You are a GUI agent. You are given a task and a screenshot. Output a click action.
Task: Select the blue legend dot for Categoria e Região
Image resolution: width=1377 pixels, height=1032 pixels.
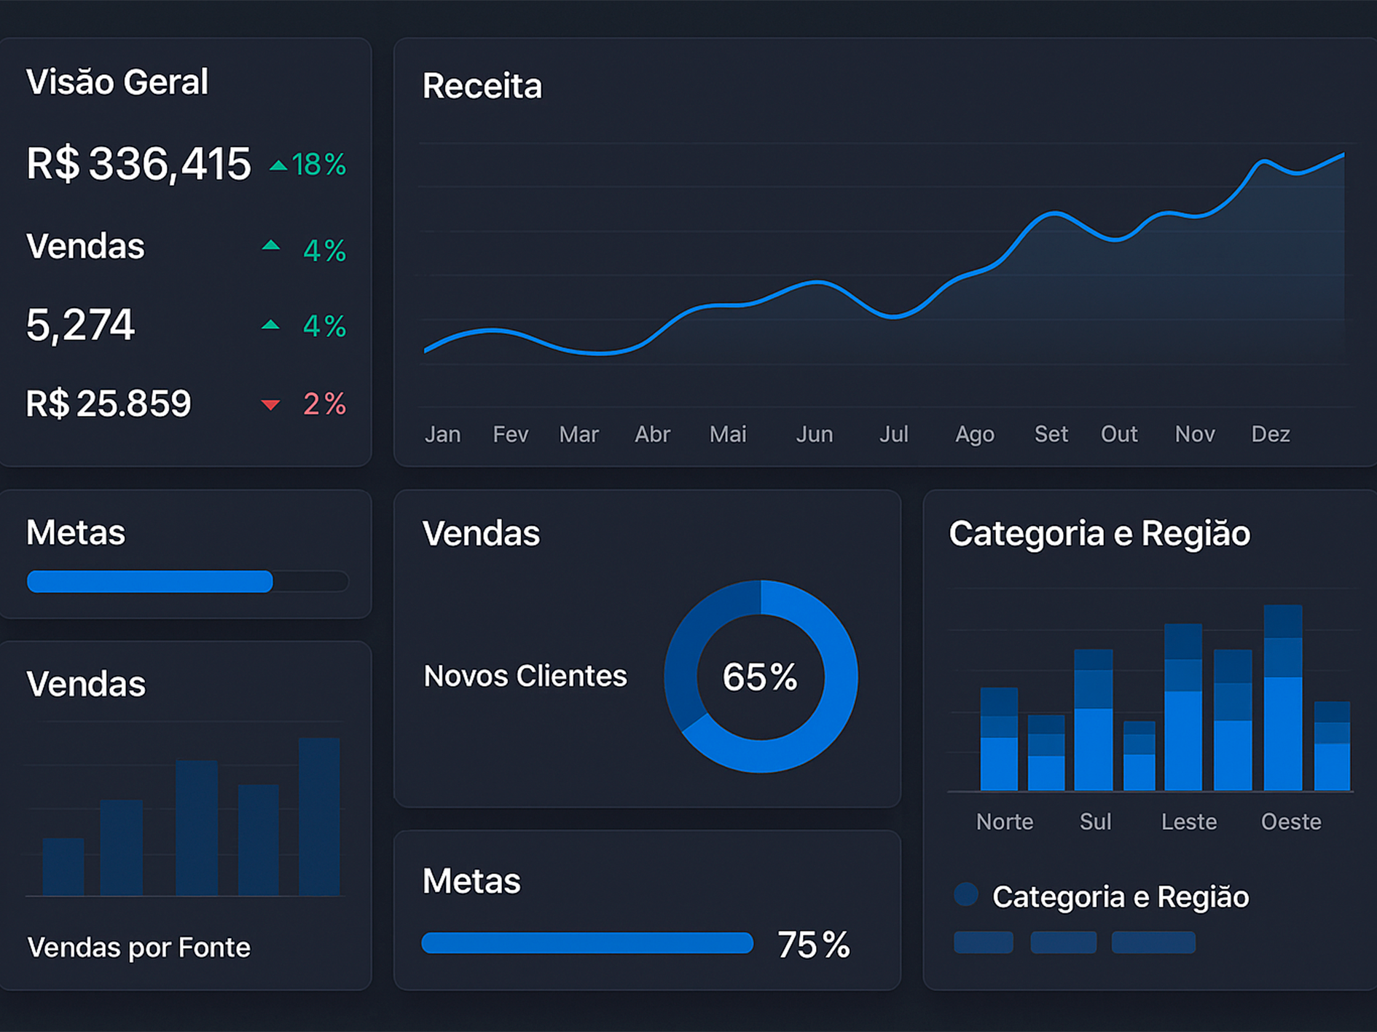click(x=966, y=894)
